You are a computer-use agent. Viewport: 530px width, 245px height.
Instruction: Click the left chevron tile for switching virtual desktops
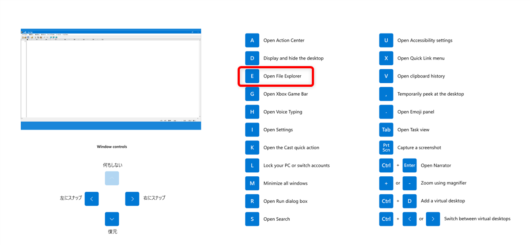[410, 219]
